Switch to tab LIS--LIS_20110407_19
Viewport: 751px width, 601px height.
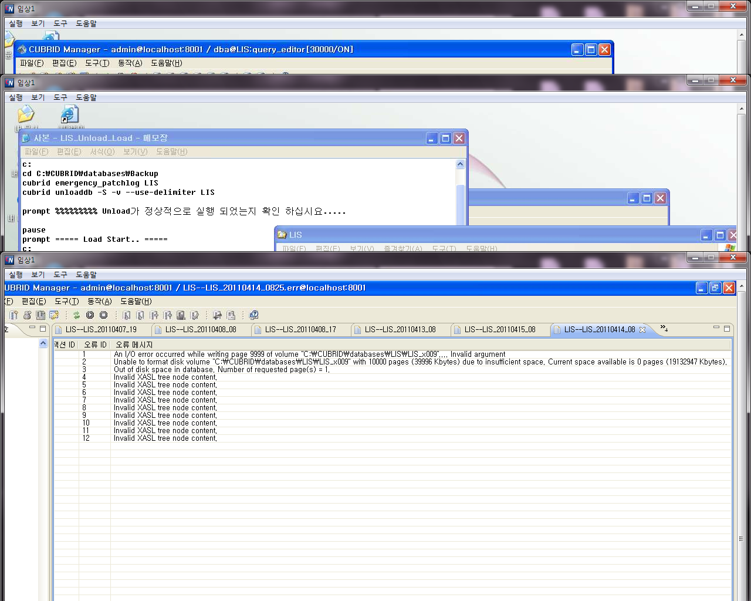[101, 330]
